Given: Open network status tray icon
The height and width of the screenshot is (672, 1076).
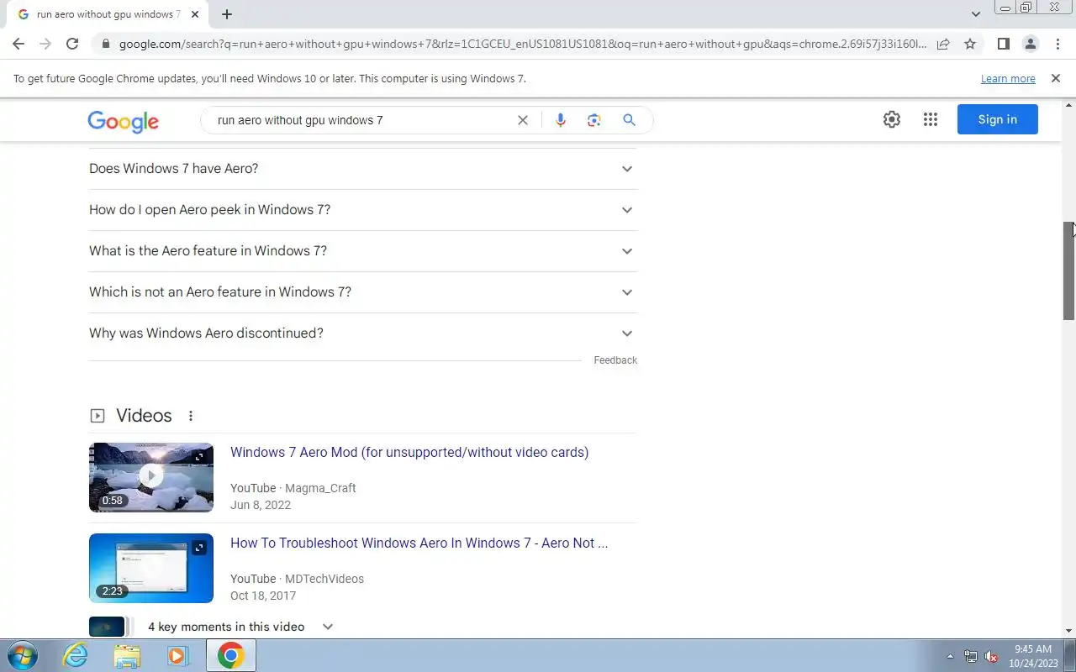Looking at the screenshot, I should click(971, 656).
